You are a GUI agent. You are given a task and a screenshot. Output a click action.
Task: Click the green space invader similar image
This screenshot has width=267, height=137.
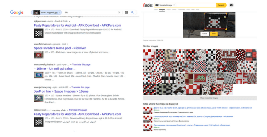(200, 78)
